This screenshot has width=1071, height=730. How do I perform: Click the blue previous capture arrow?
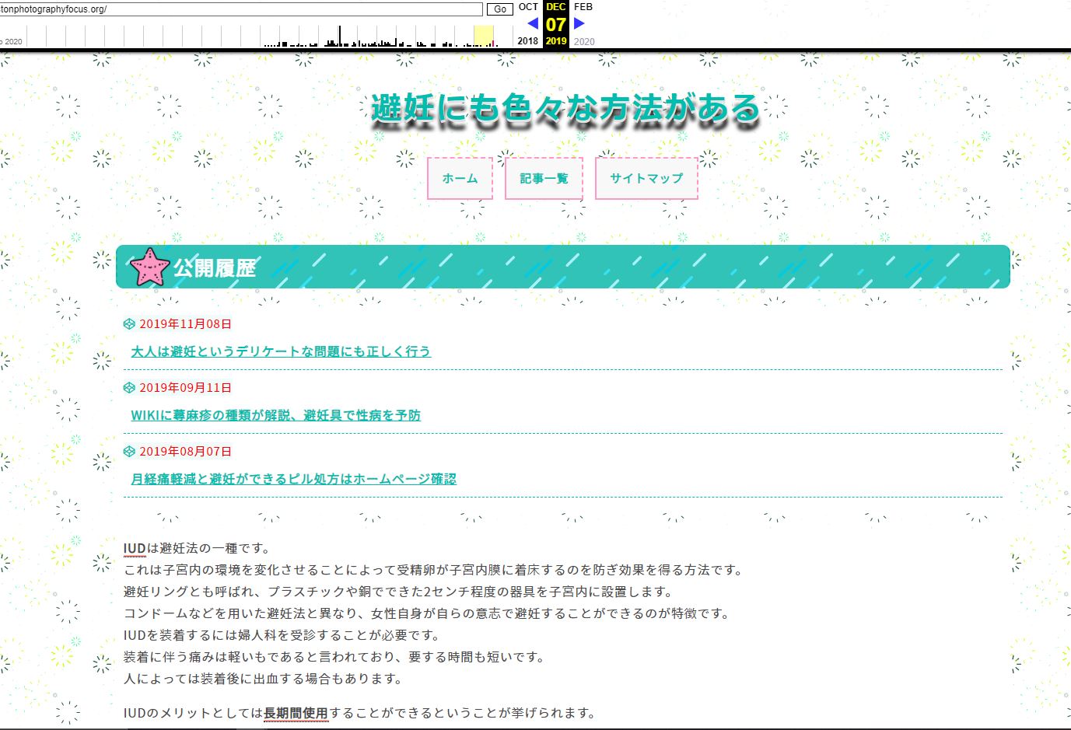(x=533, y=24)
